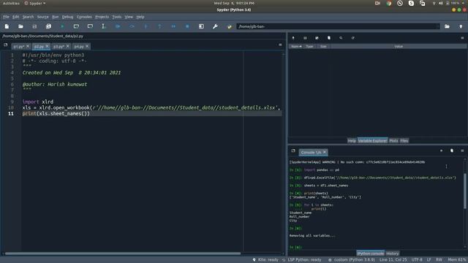Image resolution: width=468 pixels, height=263 pixels.
Task: Open the Projects menu
Action: click(102, 17)
